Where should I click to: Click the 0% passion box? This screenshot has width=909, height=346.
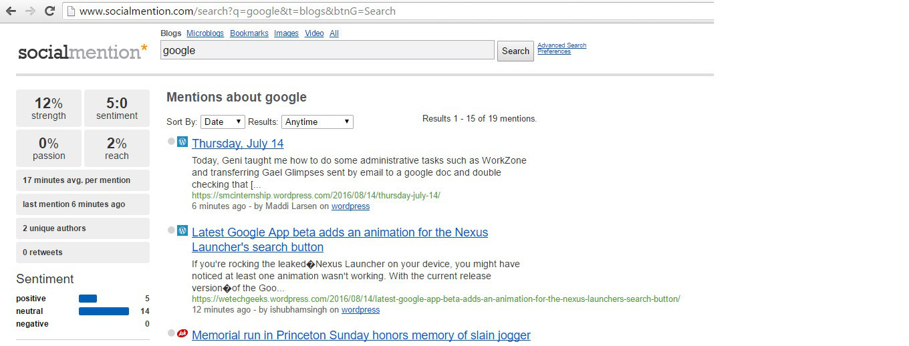pos(49,148)
